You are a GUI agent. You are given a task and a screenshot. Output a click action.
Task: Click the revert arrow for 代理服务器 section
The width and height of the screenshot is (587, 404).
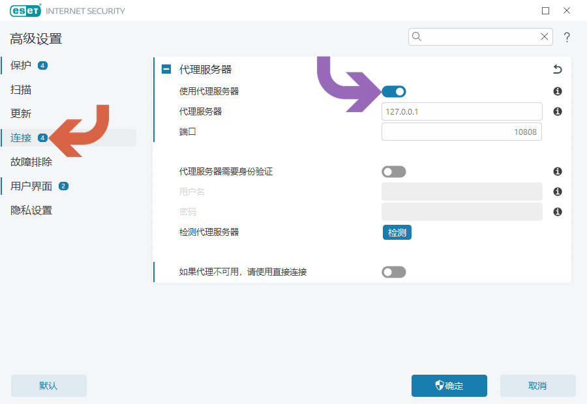558,69
